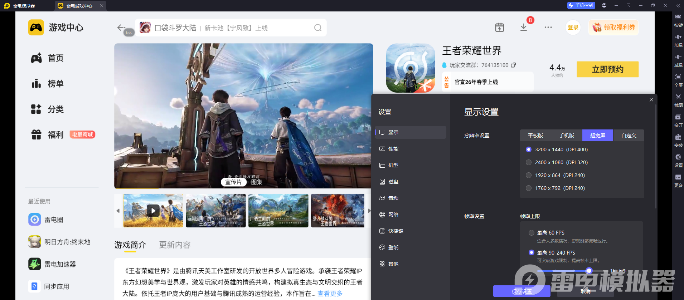Screen dimensions: 684x300
Task: Launch 雷电加速器 from recent list
Action: tap(52, 264)
